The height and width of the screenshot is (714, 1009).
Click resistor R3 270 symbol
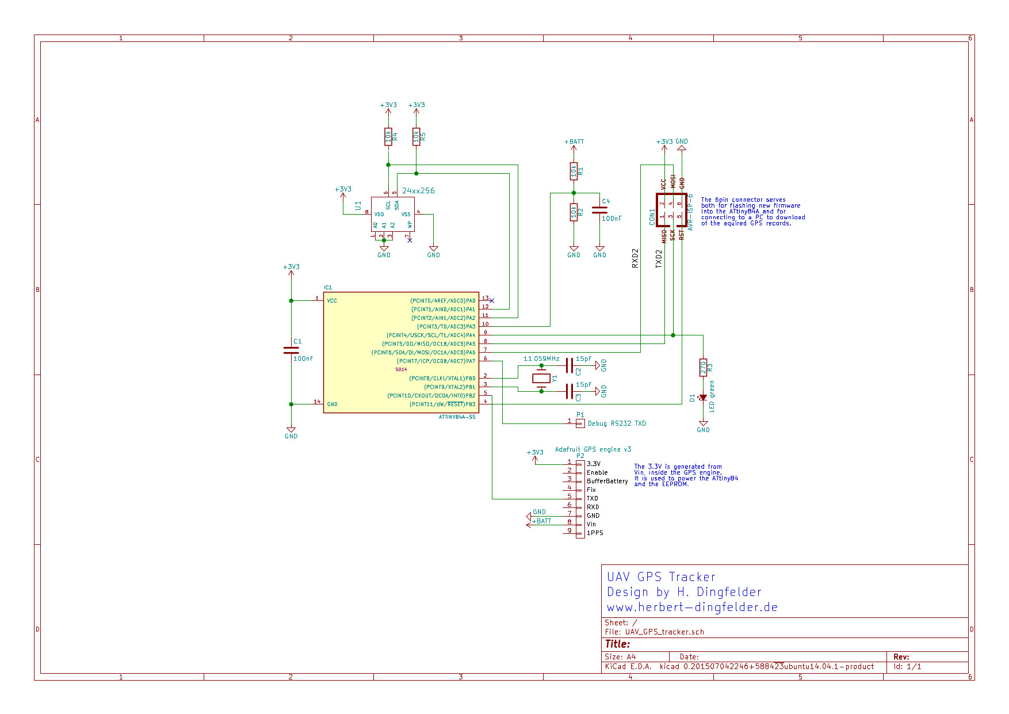[x=703, y=367]
